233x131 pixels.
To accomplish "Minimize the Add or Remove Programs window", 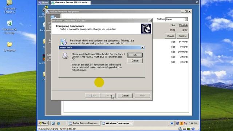I will point(183,11).
